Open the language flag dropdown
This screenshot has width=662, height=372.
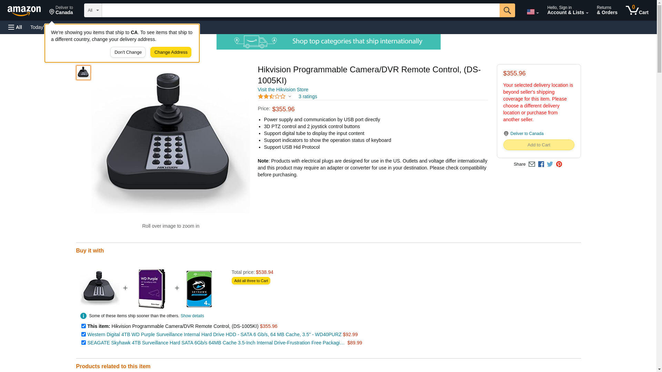(x=533, y=12)
